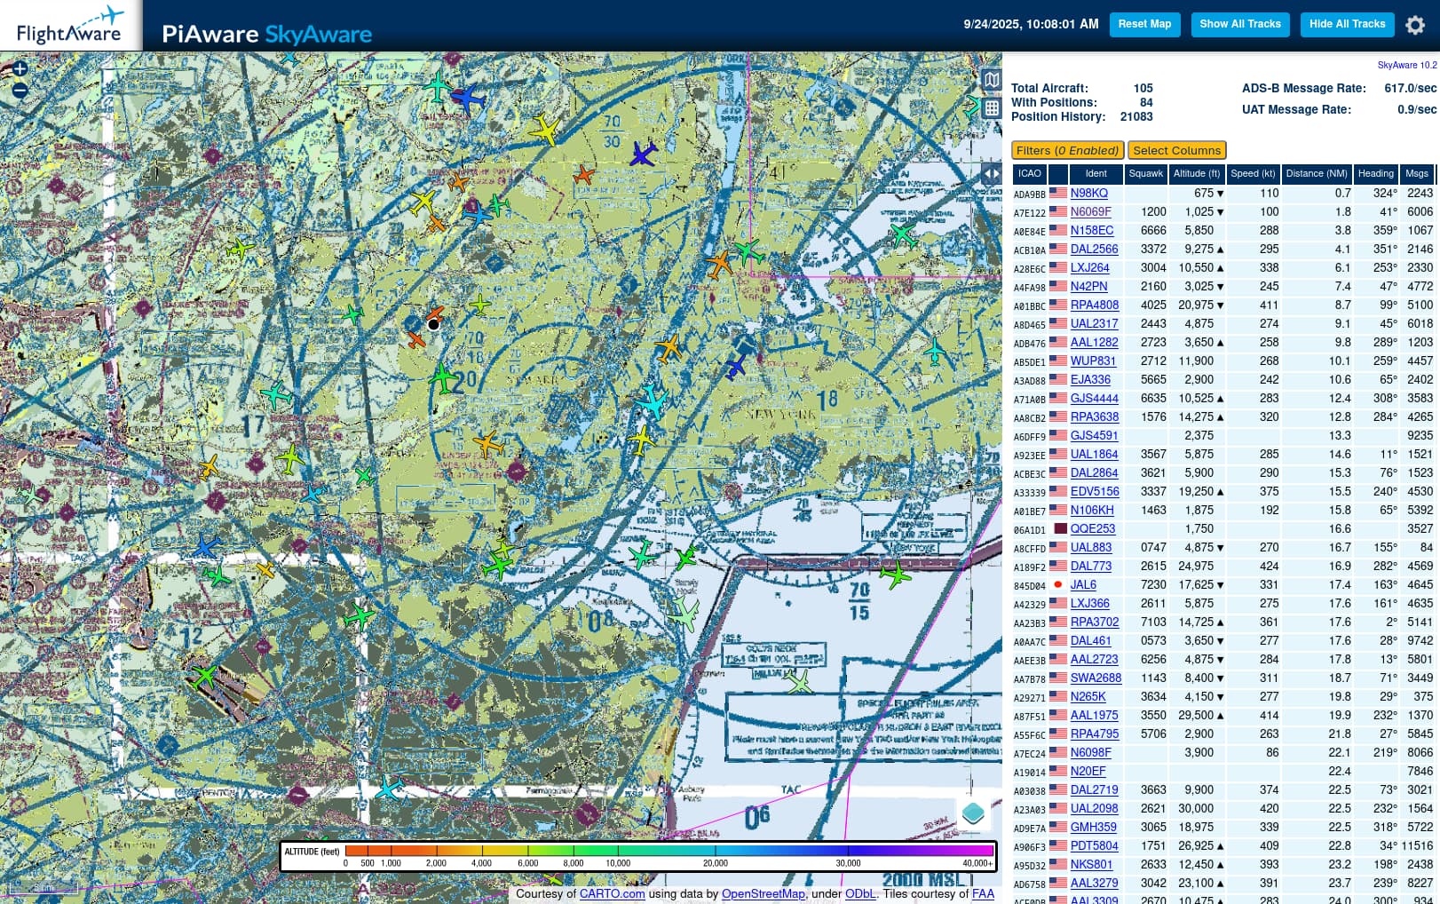
Task: Click the 9/24/2025, 10:08:01 AM timestamp
Action: coord(1031,24)
